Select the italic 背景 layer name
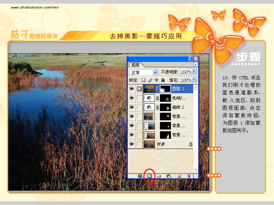 161,144
